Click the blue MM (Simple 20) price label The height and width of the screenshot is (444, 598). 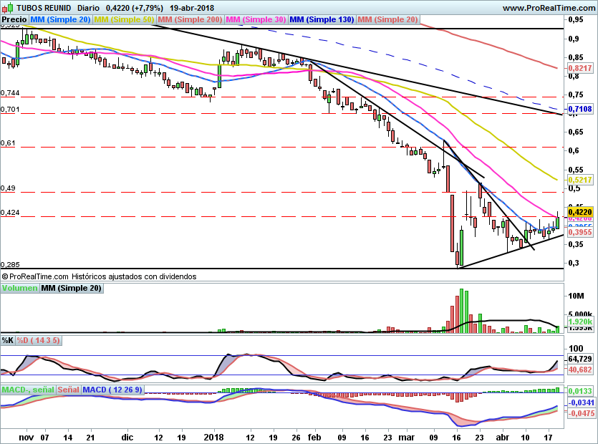click(61, 20)
